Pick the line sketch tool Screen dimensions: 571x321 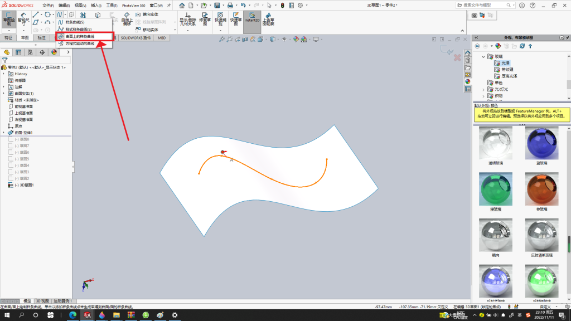pyautogui.click(x=36, y=14)
